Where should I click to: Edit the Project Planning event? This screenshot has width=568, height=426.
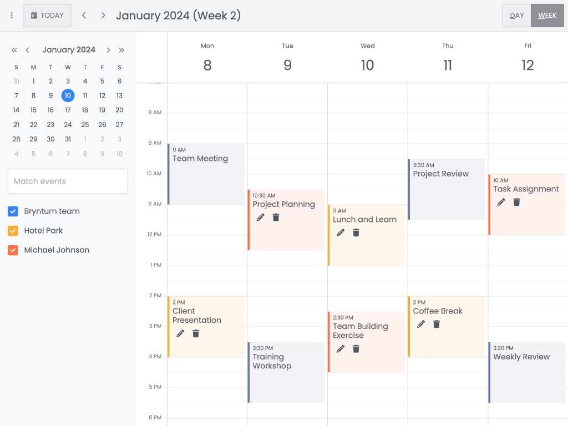click(261, 217)
